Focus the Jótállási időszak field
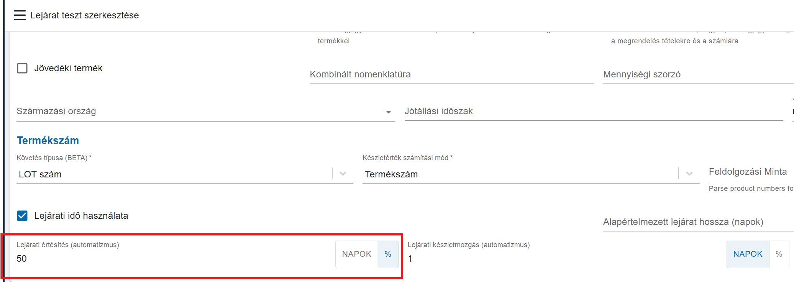This screenshot has width=794, height=282. (593, 111)
